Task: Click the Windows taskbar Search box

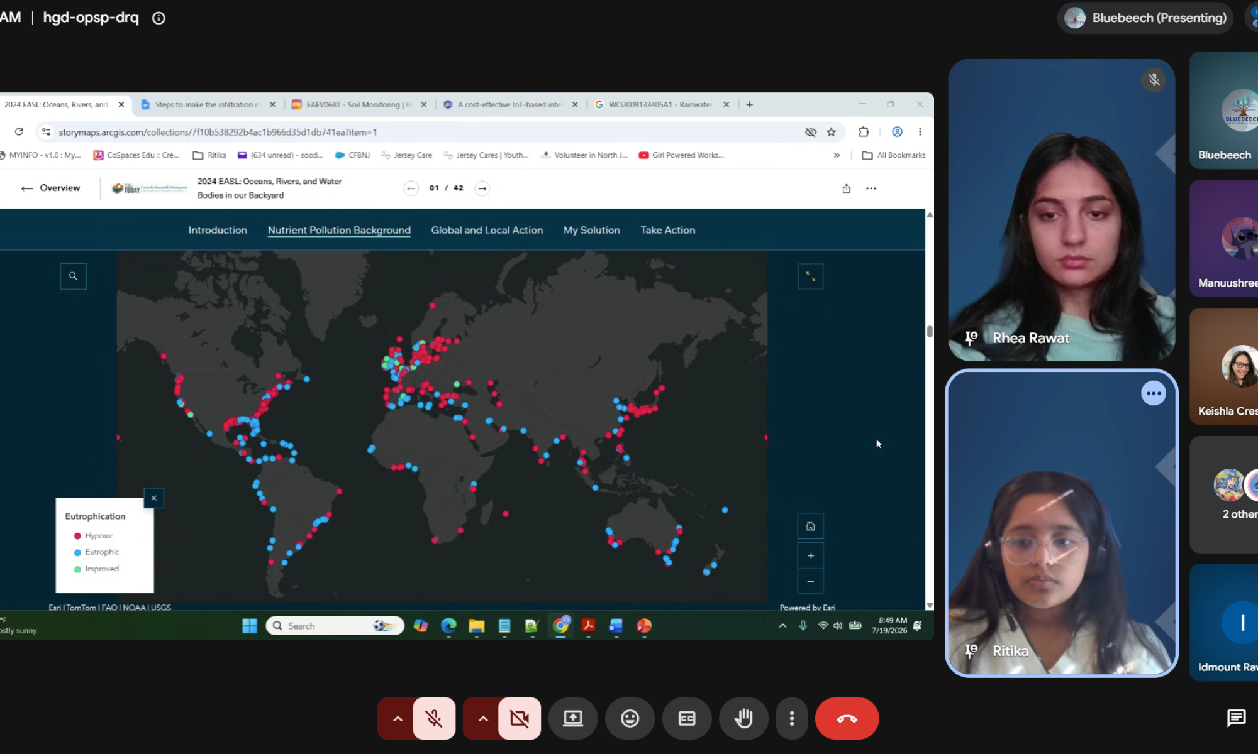Action: coord(335,626)
